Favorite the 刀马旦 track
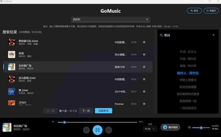 pos(144,104)
